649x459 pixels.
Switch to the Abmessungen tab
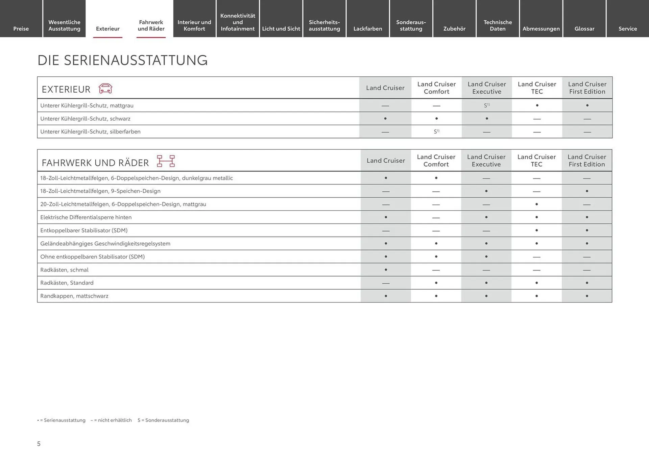tap(541, 28)
